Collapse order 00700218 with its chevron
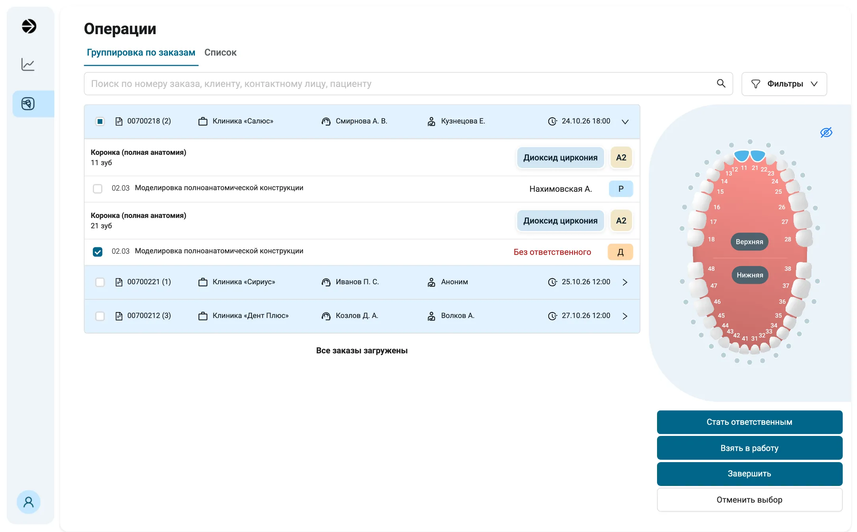 point(625,121)
